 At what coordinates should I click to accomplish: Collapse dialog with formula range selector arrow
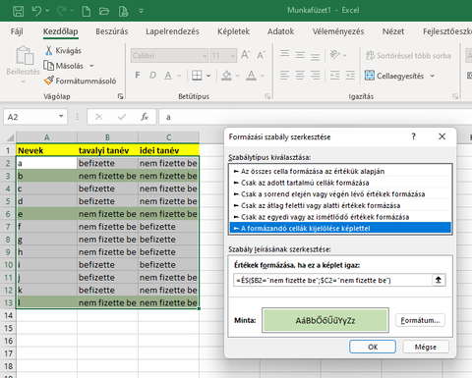point(439,280)
